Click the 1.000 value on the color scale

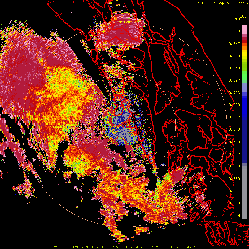234,31
